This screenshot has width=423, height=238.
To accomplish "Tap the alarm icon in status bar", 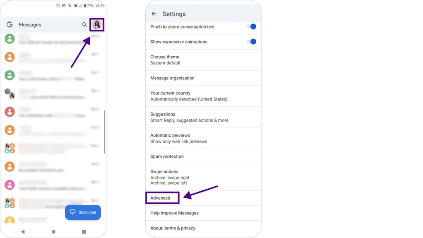I will tap(58, 6).
